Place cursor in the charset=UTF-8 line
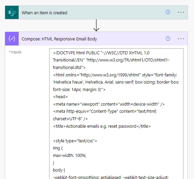The width and height of the screenshot is (194, 179). 70,119
